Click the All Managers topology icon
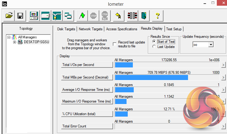The image size is (227, 134). click(14, 37)
